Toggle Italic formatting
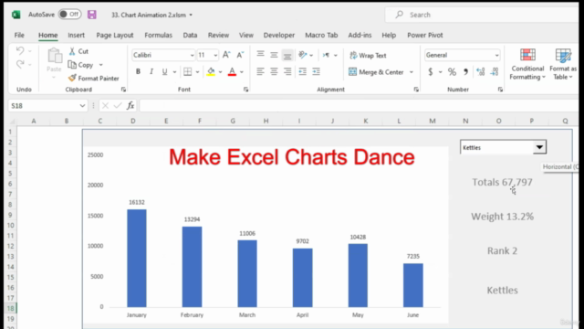 (151, 71)
